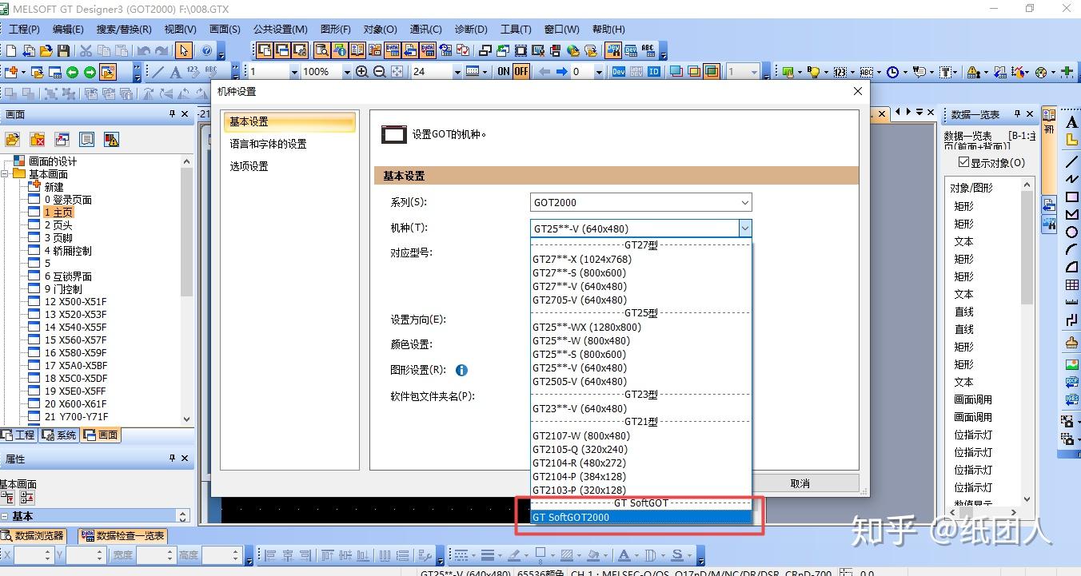
Task: Open the fill color swatch in the bottom toolbar
Action: click(x=595, y=554)
